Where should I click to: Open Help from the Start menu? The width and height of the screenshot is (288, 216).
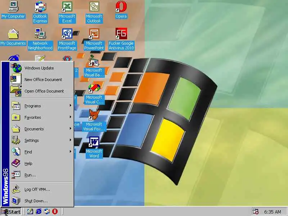point(42,163)
